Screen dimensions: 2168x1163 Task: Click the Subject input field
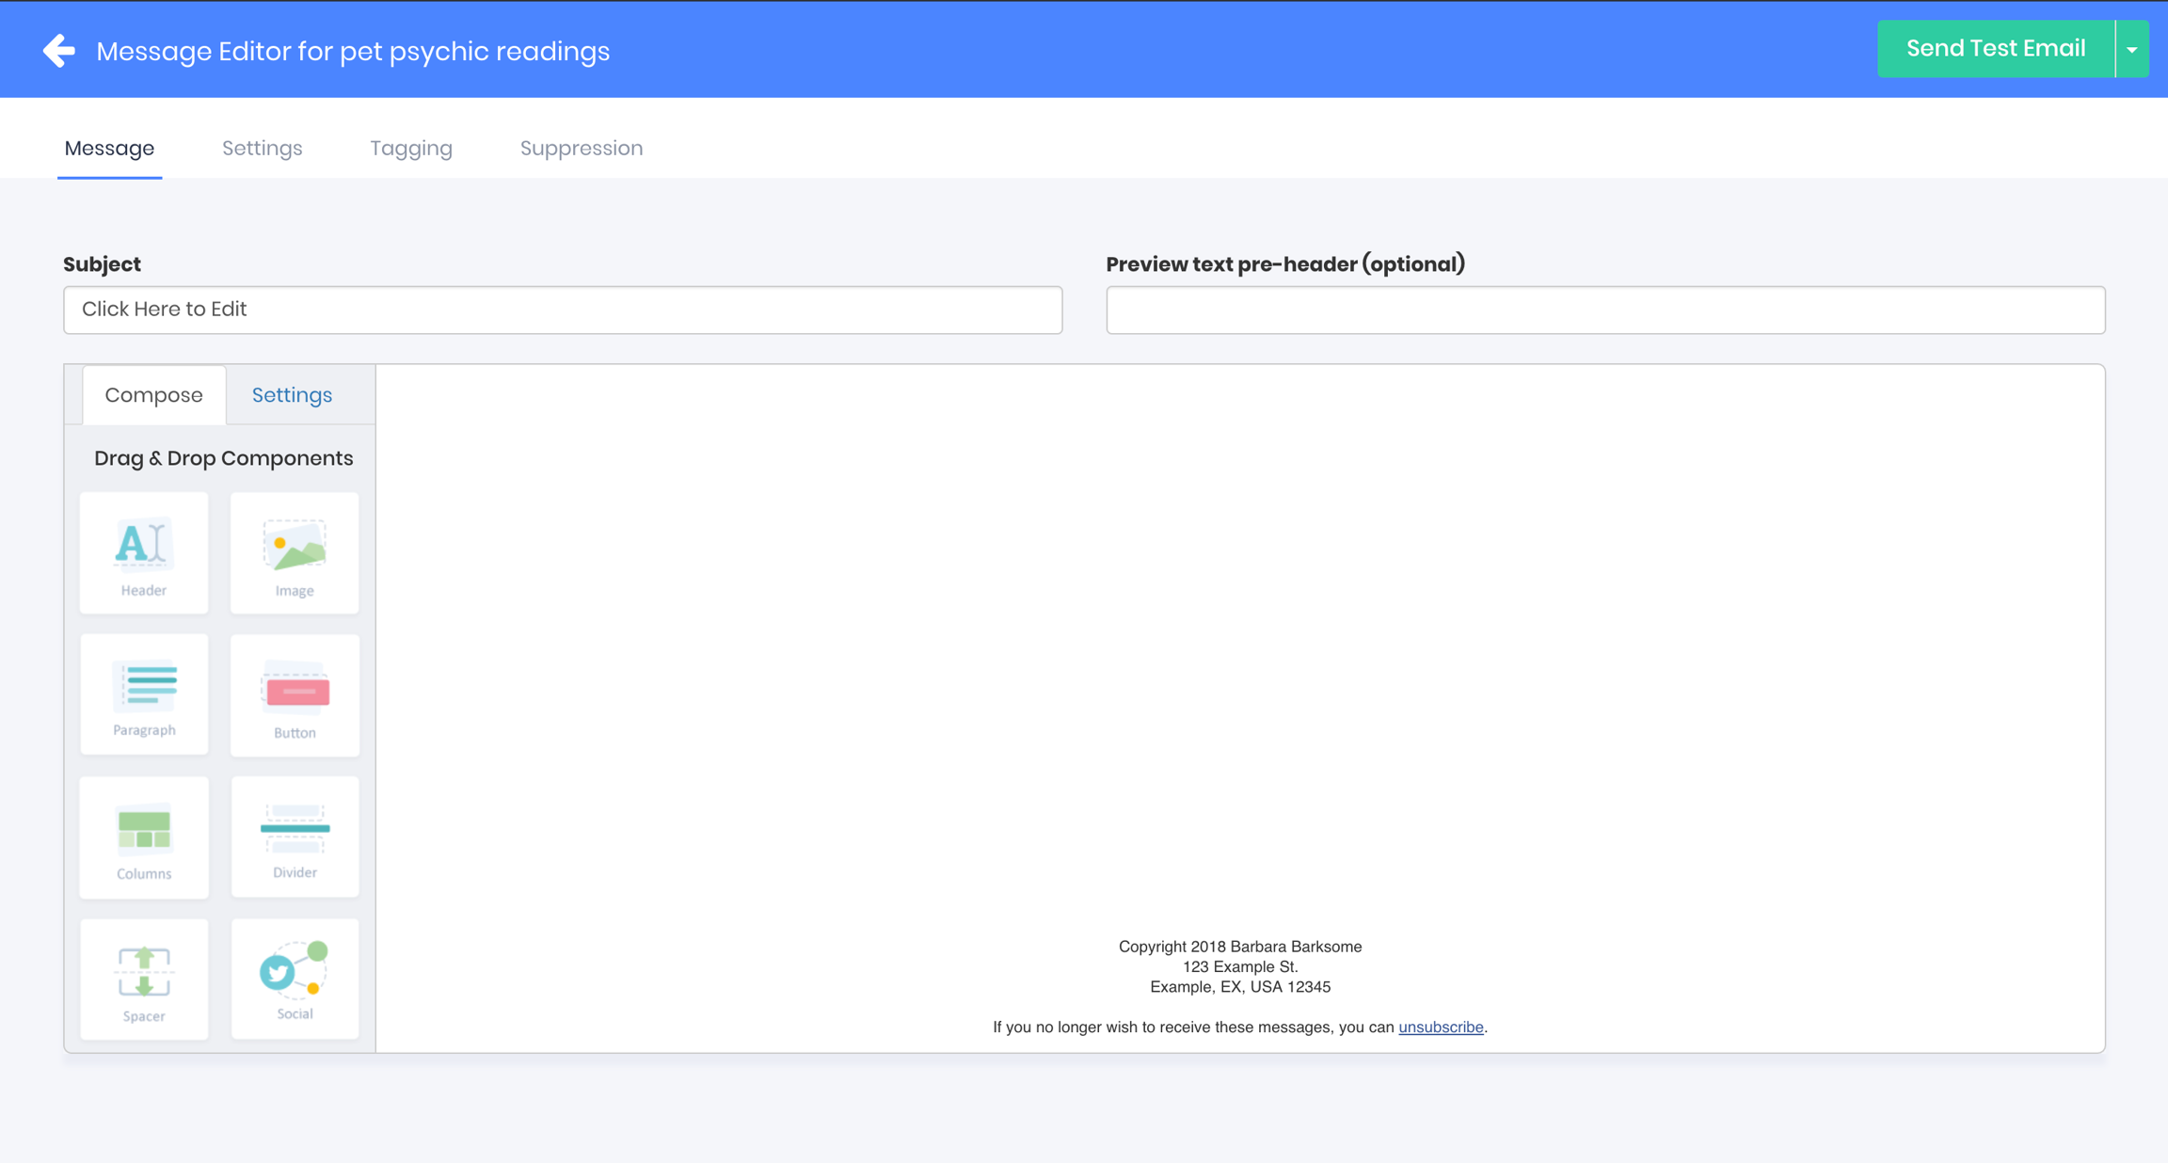pyautogui.click(x=563, y=310)
